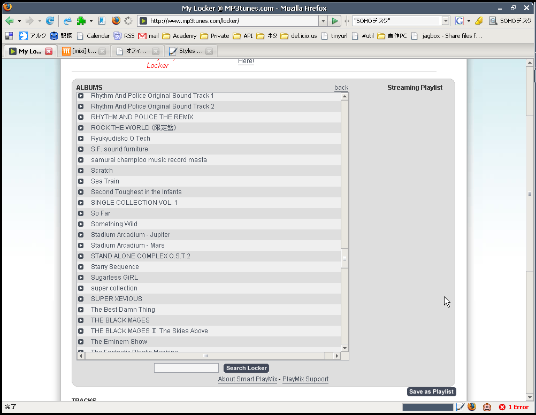This screenshot has width=536, height=415.
Task: Open the Back button history dropdown arrow
Action: point(19,21)
